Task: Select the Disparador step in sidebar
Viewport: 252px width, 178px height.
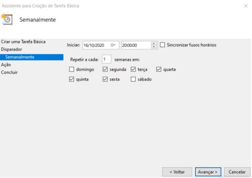Action: click(x=12, y=49)
